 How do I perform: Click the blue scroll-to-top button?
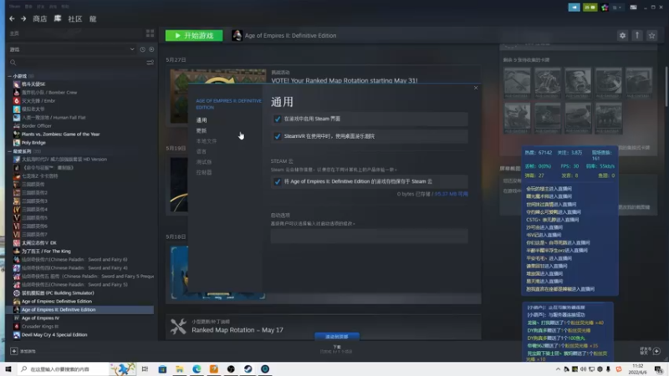coord(337,337)
